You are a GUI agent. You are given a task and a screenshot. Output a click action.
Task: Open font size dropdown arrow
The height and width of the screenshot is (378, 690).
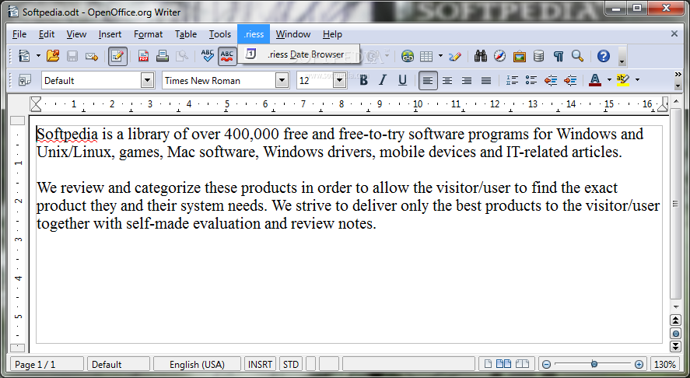point(339,81)
